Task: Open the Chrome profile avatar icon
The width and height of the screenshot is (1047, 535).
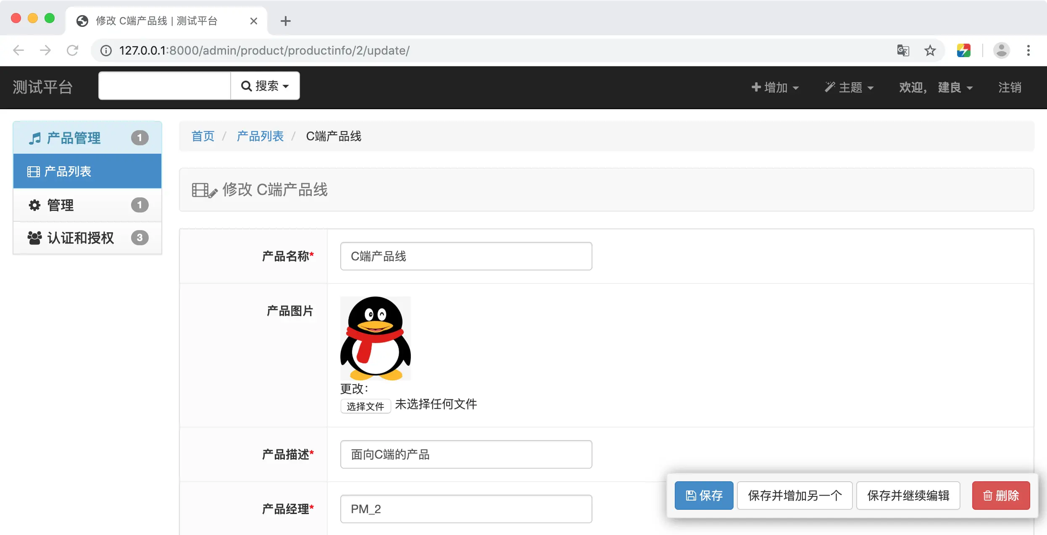Action: [1001, 50]
